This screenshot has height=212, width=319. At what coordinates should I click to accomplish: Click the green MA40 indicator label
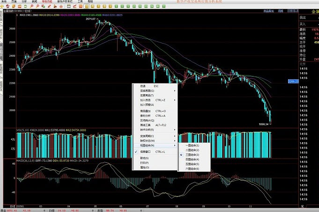coord(91,15)
